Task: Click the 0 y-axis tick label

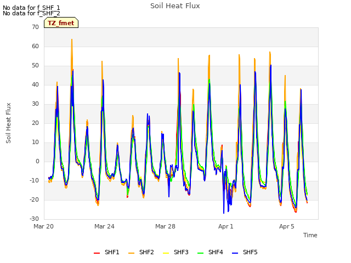Action: [x=37, y=162]
